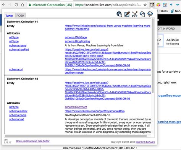This screenshot has width=181, height=150.
Task: Reload the page with refresh icon
Action: pyautogui.click(x=16, y=5)
